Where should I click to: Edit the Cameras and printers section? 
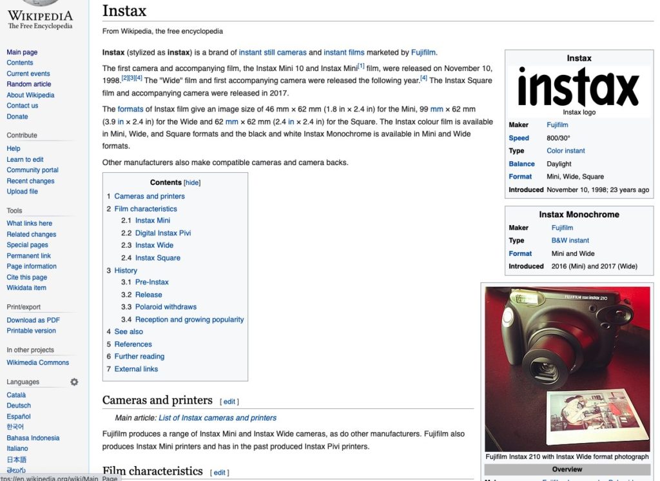click(230, 401)
